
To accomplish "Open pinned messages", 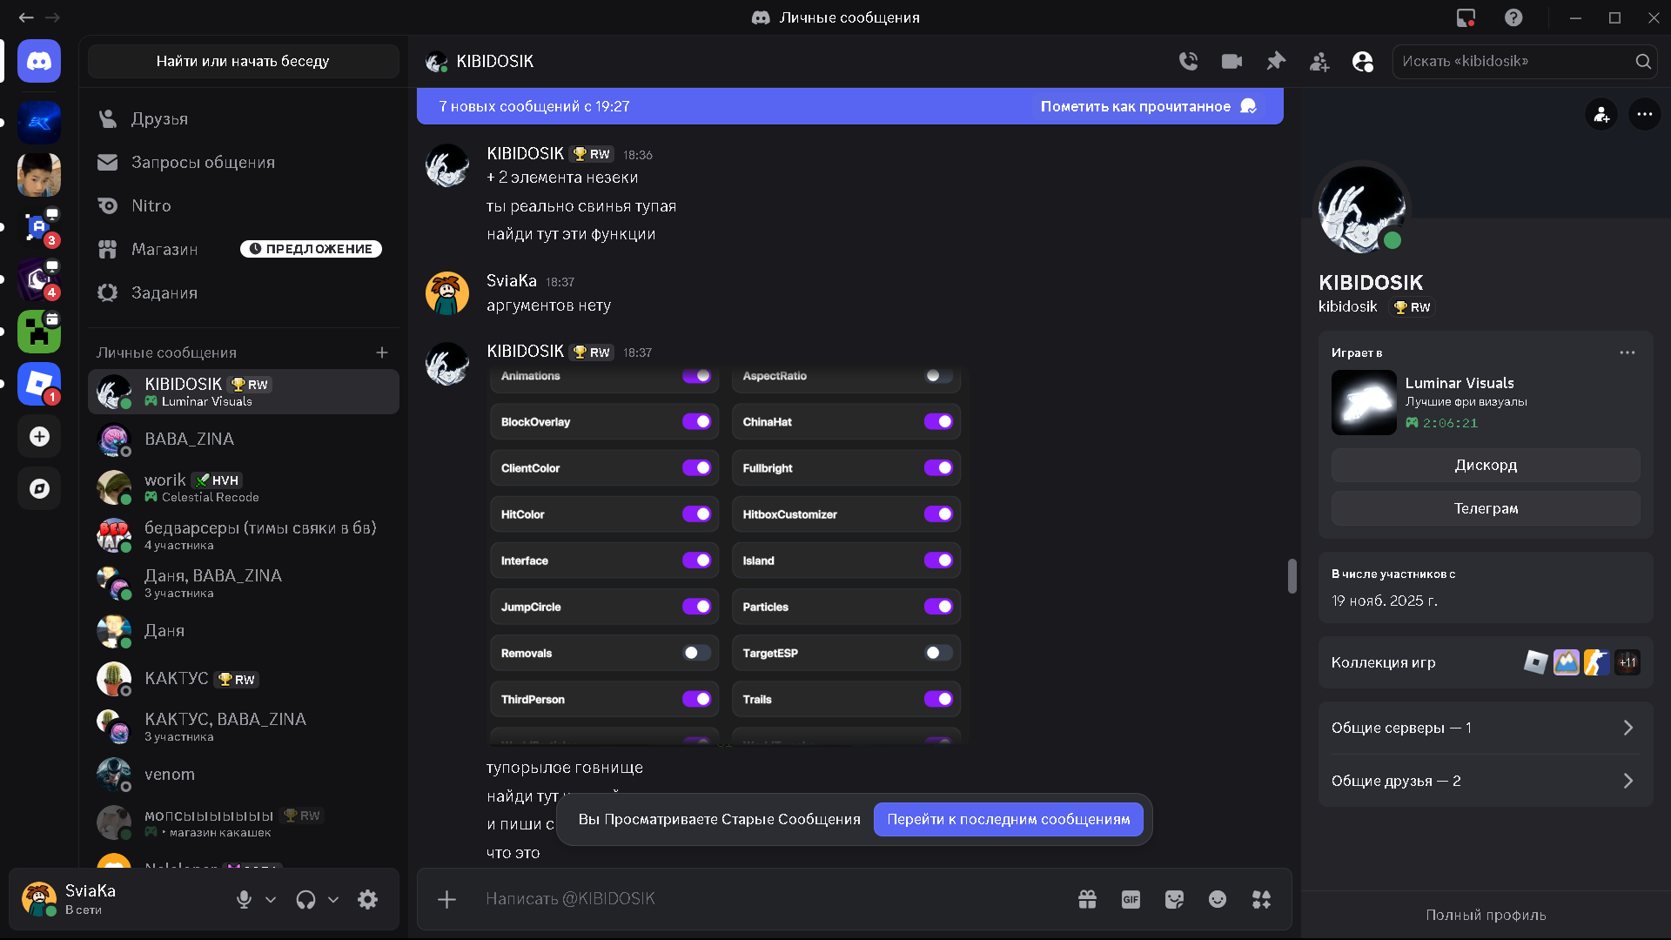I will 1276,61.
